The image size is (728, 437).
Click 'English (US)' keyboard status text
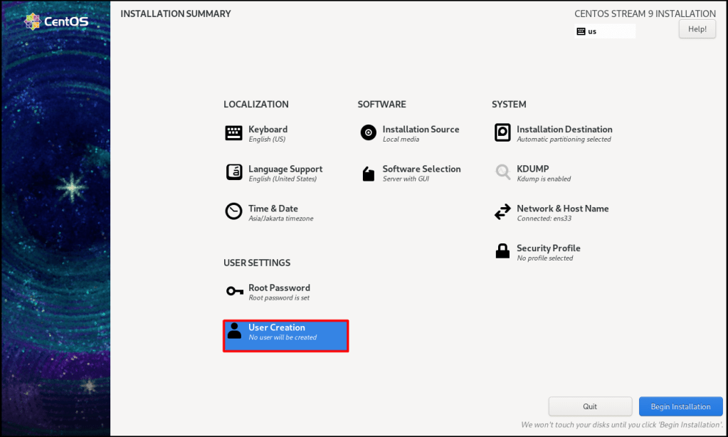[x=267, y=139]
